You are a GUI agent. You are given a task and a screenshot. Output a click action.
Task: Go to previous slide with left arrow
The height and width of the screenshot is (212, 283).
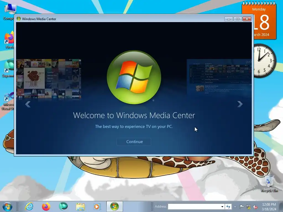click(x=28, y=104)
